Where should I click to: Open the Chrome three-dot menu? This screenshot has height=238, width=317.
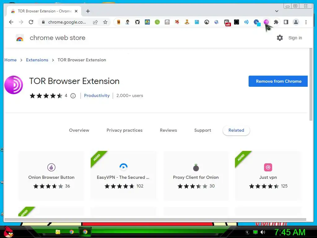coord(306,22)
